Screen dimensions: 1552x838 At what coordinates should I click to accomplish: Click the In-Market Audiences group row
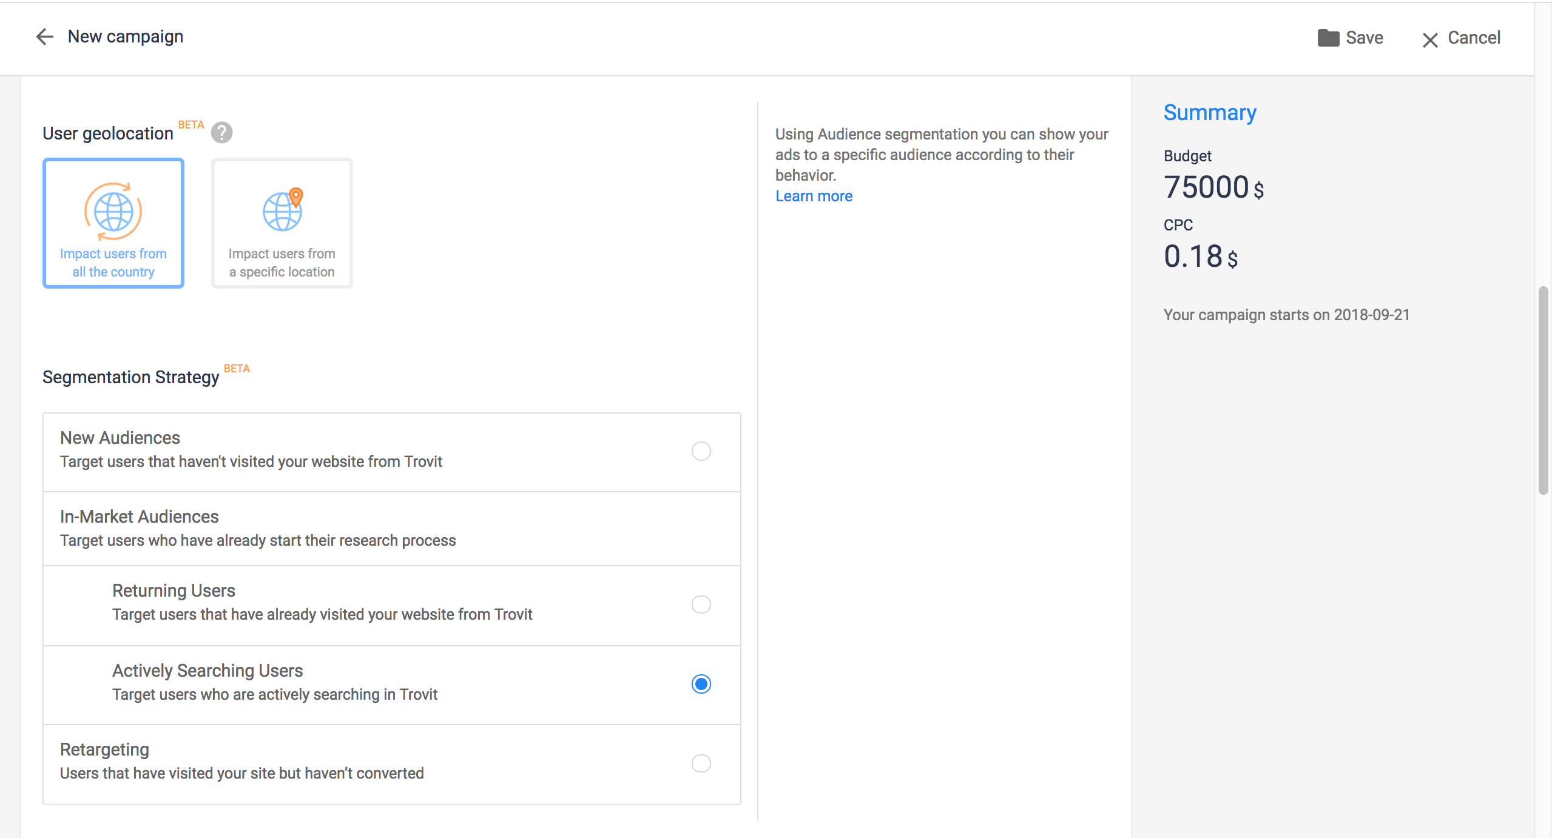[x=391, y=528]
